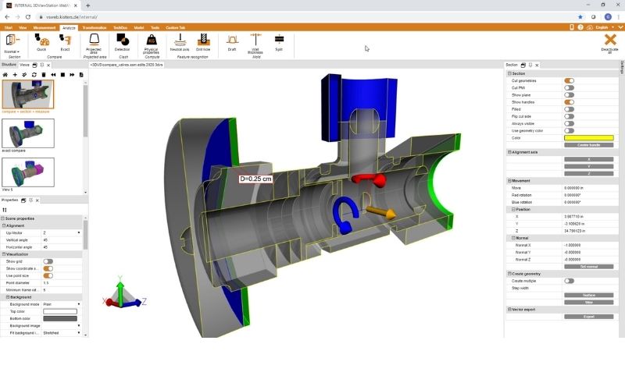The width and height of the screenshot is (625, 390).
Task: Click the Set normal button
Action: [x=589, y=267]
